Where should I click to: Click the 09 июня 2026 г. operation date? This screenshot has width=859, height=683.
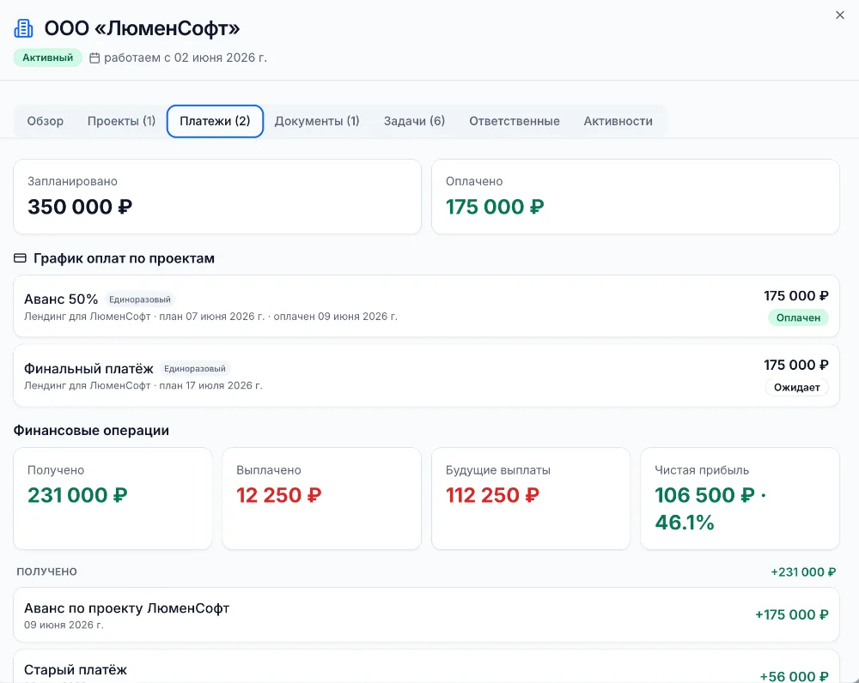point(64,625)
